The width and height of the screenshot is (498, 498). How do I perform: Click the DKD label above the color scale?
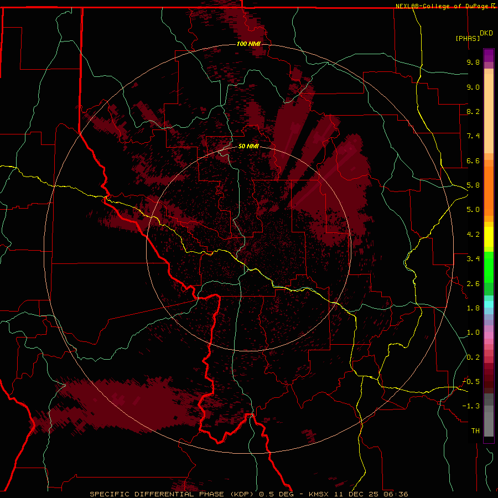coord(486,33)
